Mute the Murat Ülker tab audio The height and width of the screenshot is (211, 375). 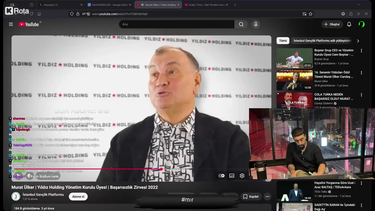pyautogui.click(x=142, y=5)
